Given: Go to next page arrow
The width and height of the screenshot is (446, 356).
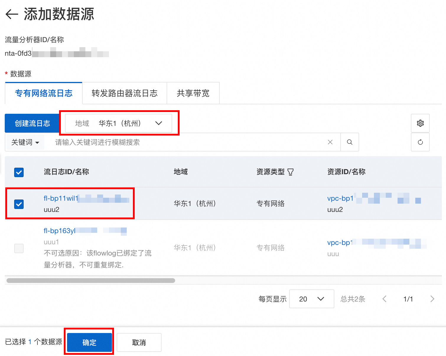Looking at the screenshot, I should click(x=432, y=299).
